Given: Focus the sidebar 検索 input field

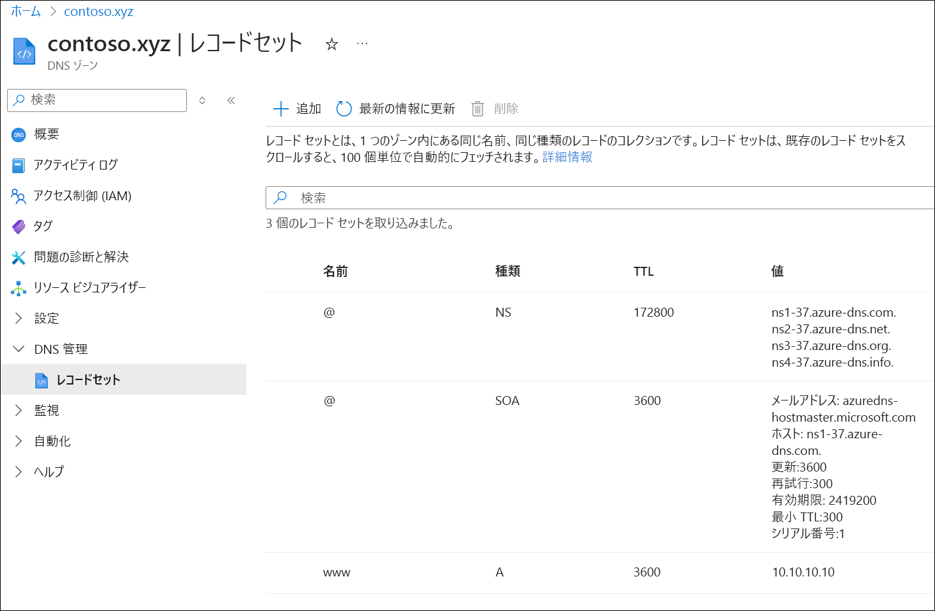Looking at the screenshot, I should [x=97, y=100].
